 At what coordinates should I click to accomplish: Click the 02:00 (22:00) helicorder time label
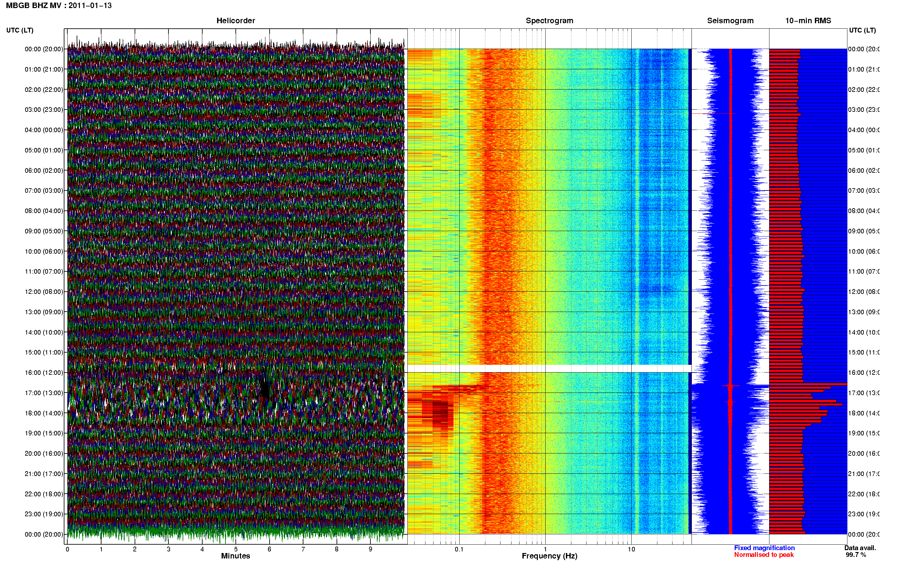44,90
